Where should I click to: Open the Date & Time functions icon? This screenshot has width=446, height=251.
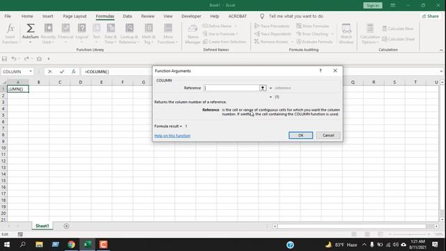tap(111, 33)
